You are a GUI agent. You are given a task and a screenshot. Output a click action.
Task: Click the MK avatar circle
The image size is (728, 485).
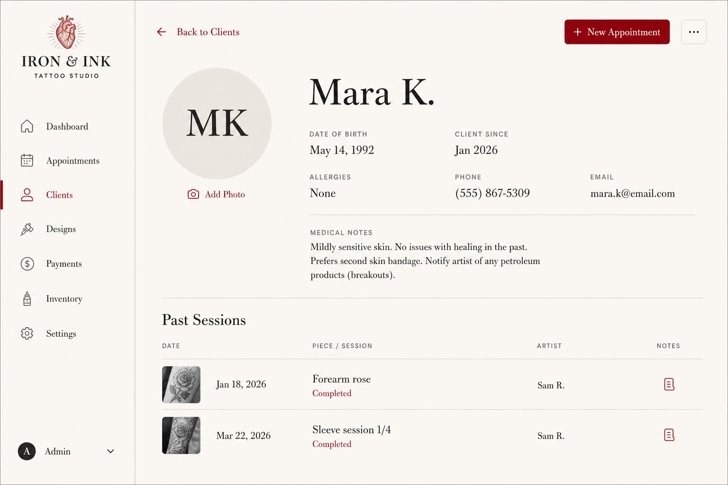click(x=217, y=124)
